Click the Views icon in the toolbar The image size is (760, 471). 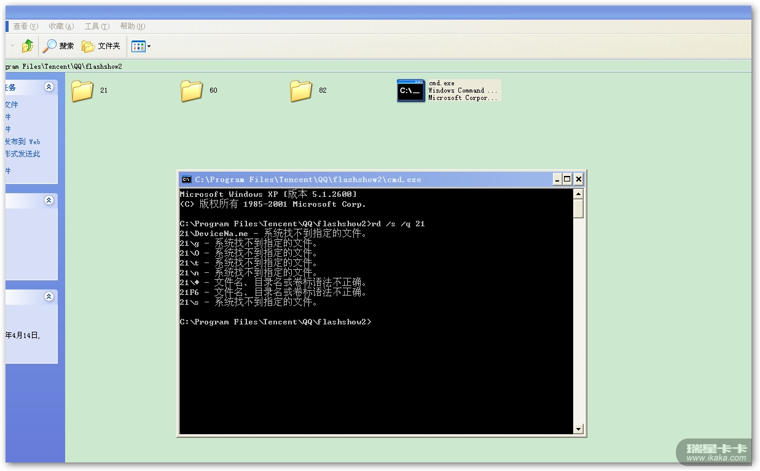[x=138, y=46]
